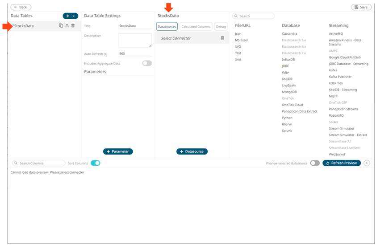The width and height of the screenshot is (376, 245).
Task: Choose the MS Excel connector
Action: 241,40
